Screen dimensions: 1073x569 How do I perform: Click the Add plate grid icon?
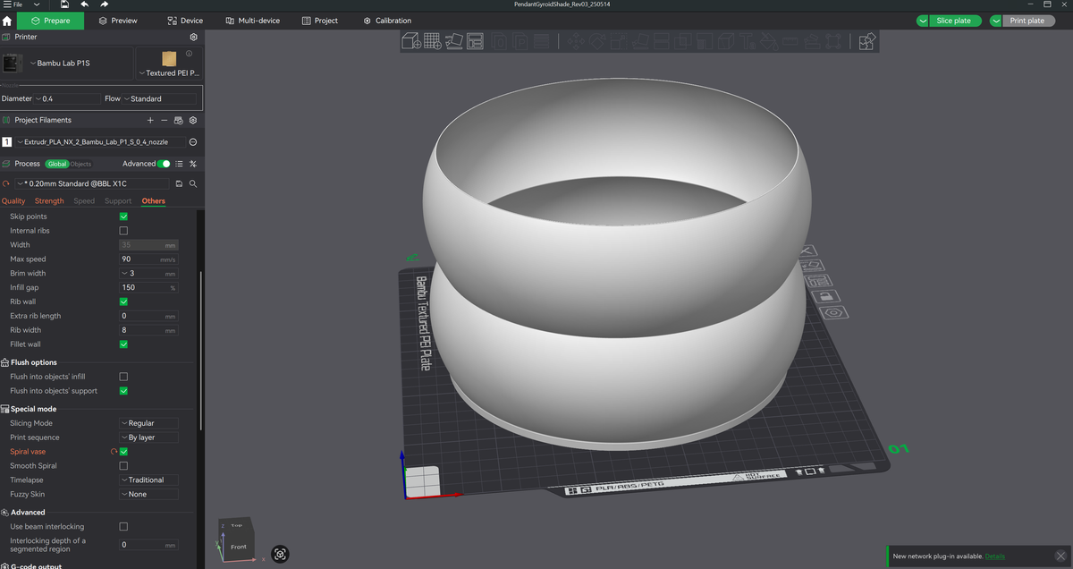[x=433, y=40]
